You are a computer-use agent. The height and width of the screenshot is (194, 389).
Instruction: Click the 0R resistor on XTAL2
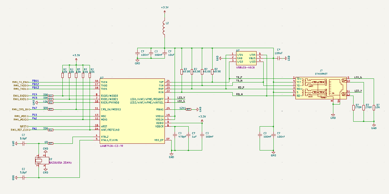pyautogui.click(x=51, y=143)
